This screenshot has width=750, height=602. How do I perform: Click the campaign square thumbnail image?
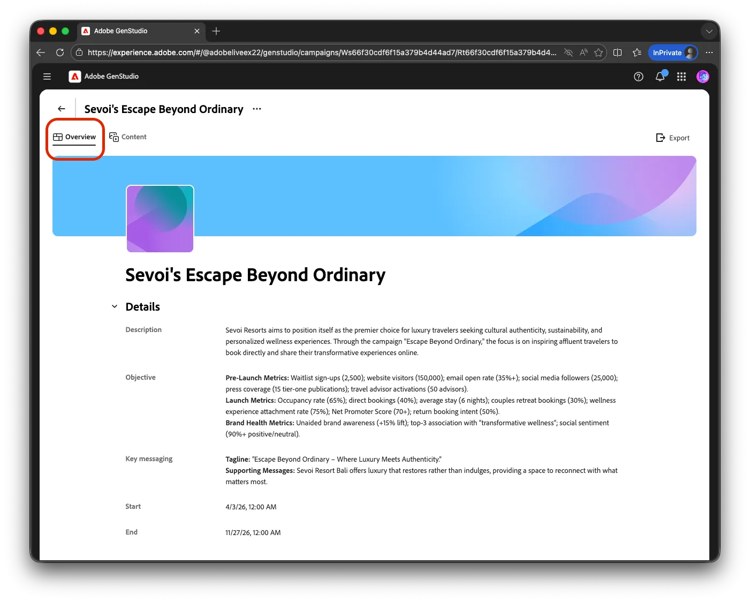click(x=160, y=219)
